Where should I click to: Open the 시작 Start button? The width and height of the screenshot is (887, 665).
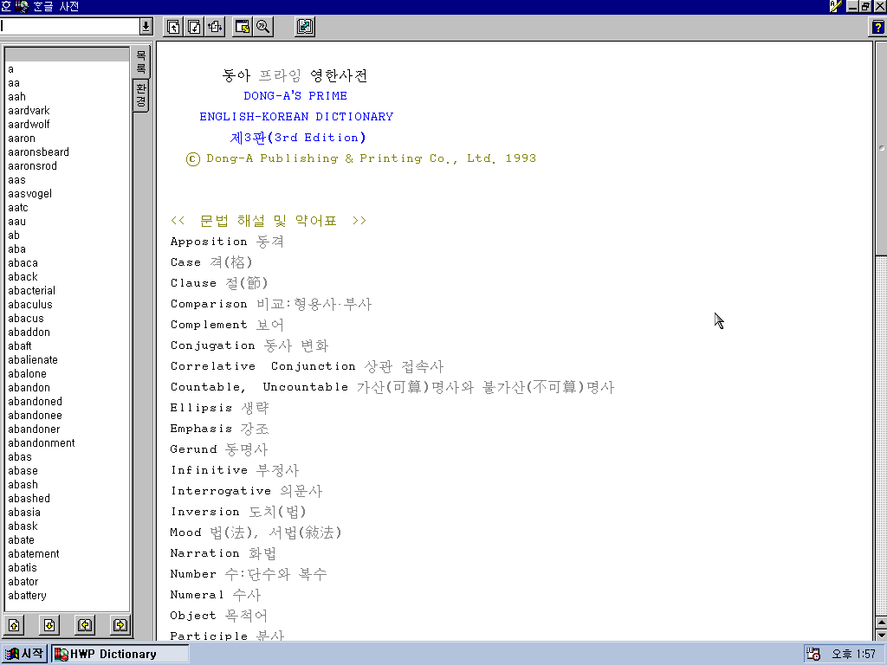[x=23, y=654]
